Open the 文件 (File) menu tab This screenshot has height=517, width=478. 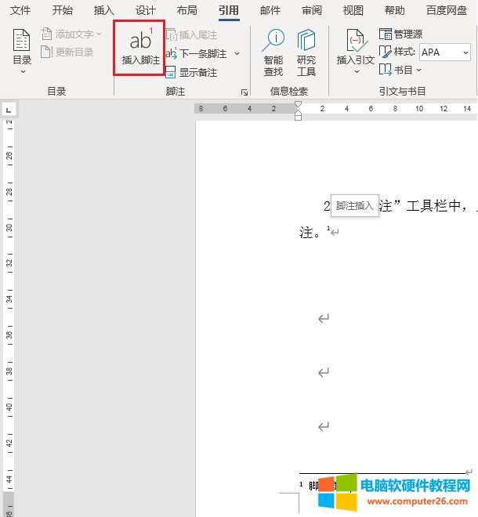click(x=20, y=10)
